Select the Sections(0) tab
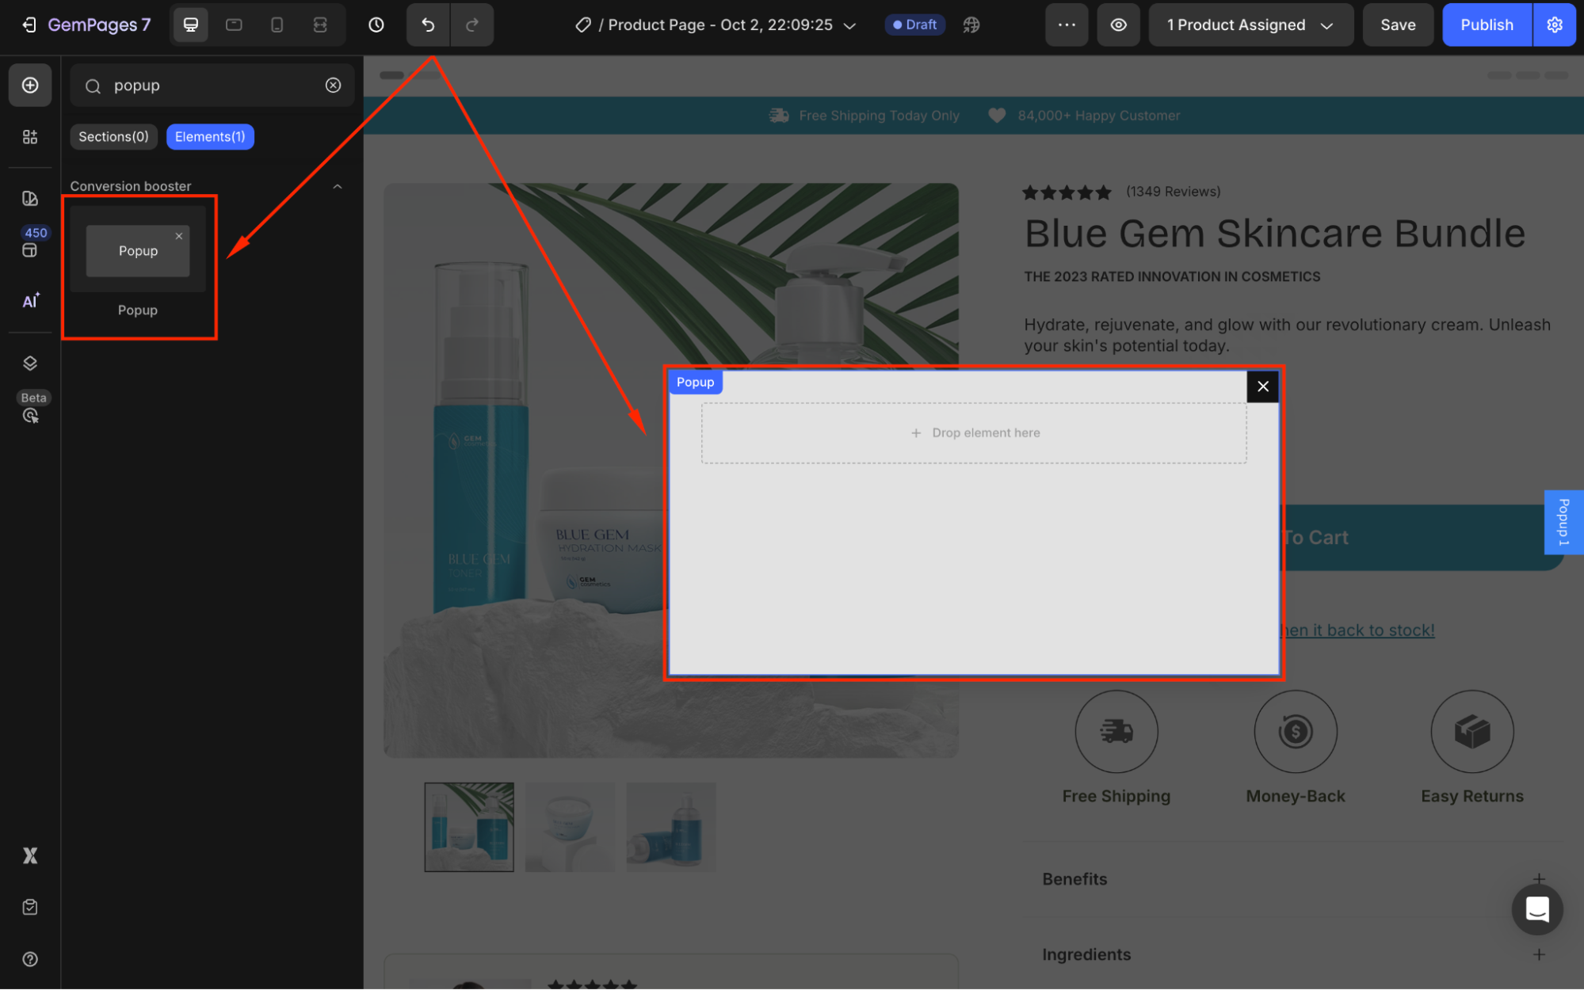The height and width of the screenshot is (990, 1584). 113,136
